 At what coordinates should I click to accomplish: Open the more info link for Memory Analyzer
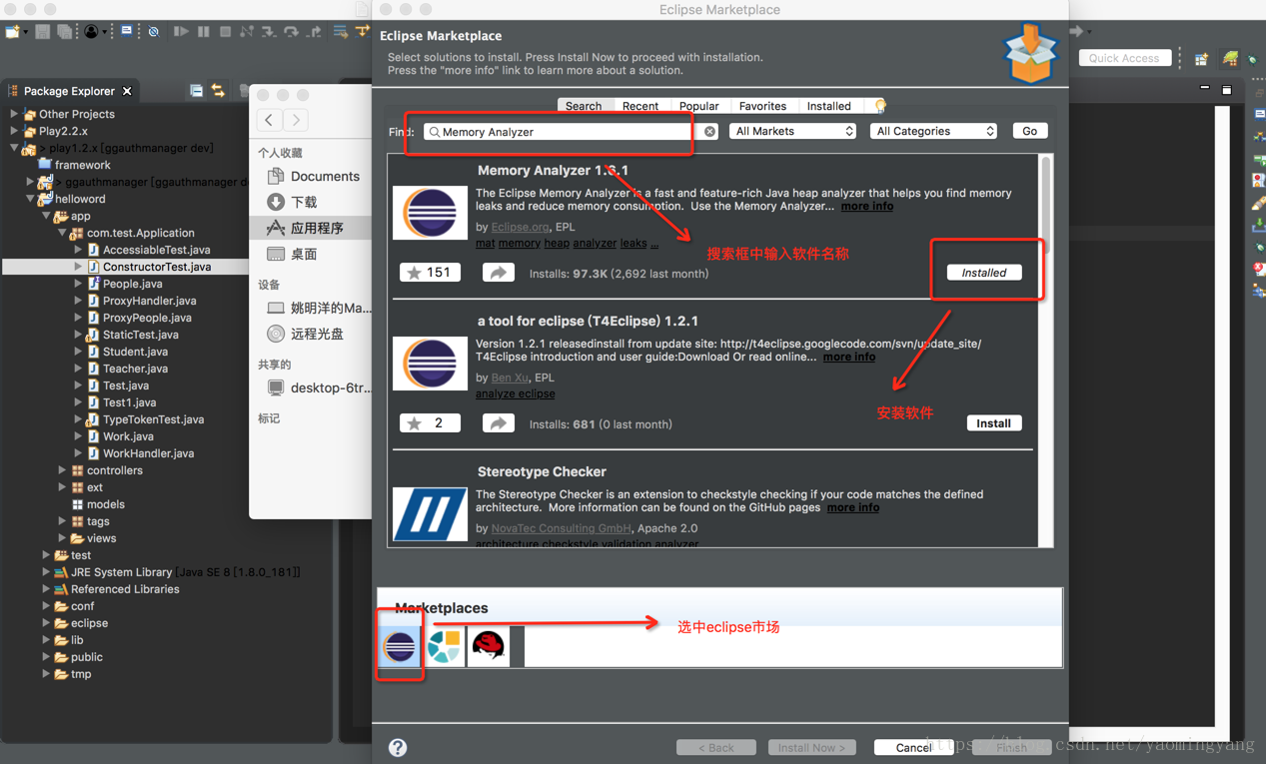pos(865,206)
